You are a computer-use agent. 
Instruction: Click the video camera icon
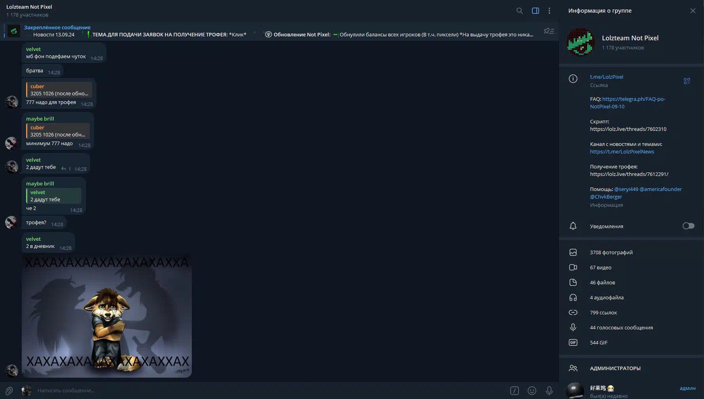pyautogui.click(x=573, y=267)
